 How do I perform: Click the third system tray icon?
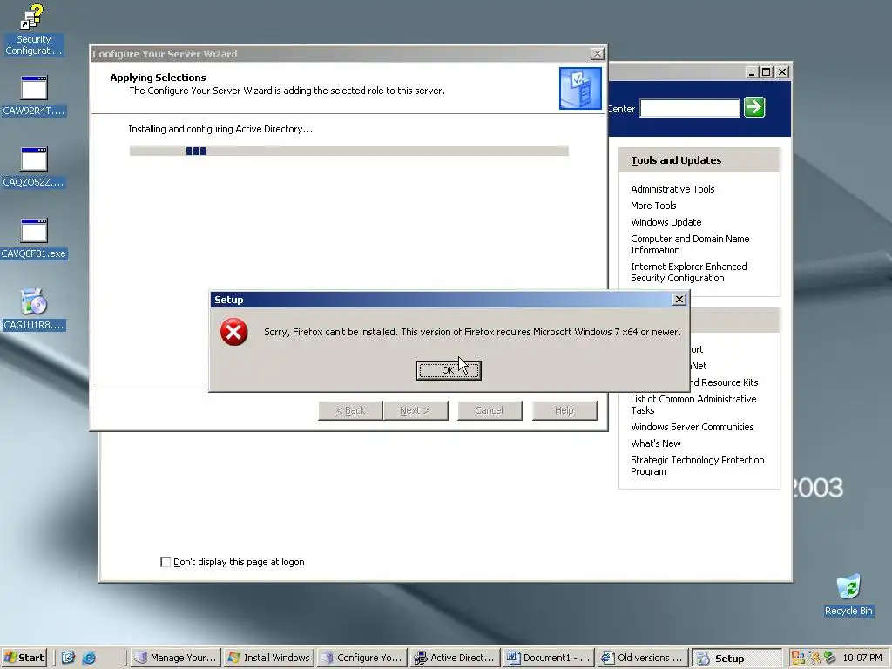pos(830,658)
